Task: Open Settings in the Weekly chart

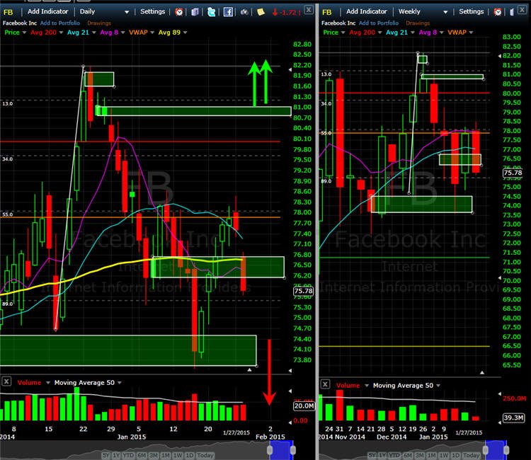Action: (x=471, y=11)
